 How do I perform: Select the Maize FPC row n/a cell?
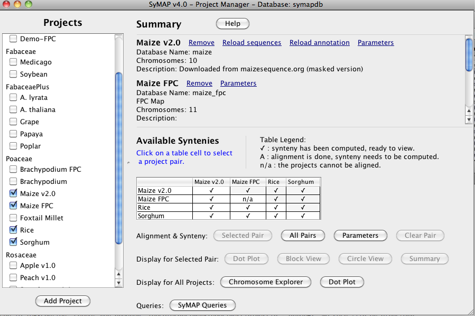(248, 199)
